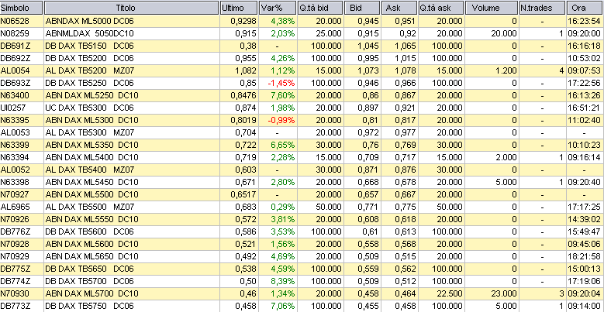Click title DB DAX TB5150 DC06

[x=89, y=46]
